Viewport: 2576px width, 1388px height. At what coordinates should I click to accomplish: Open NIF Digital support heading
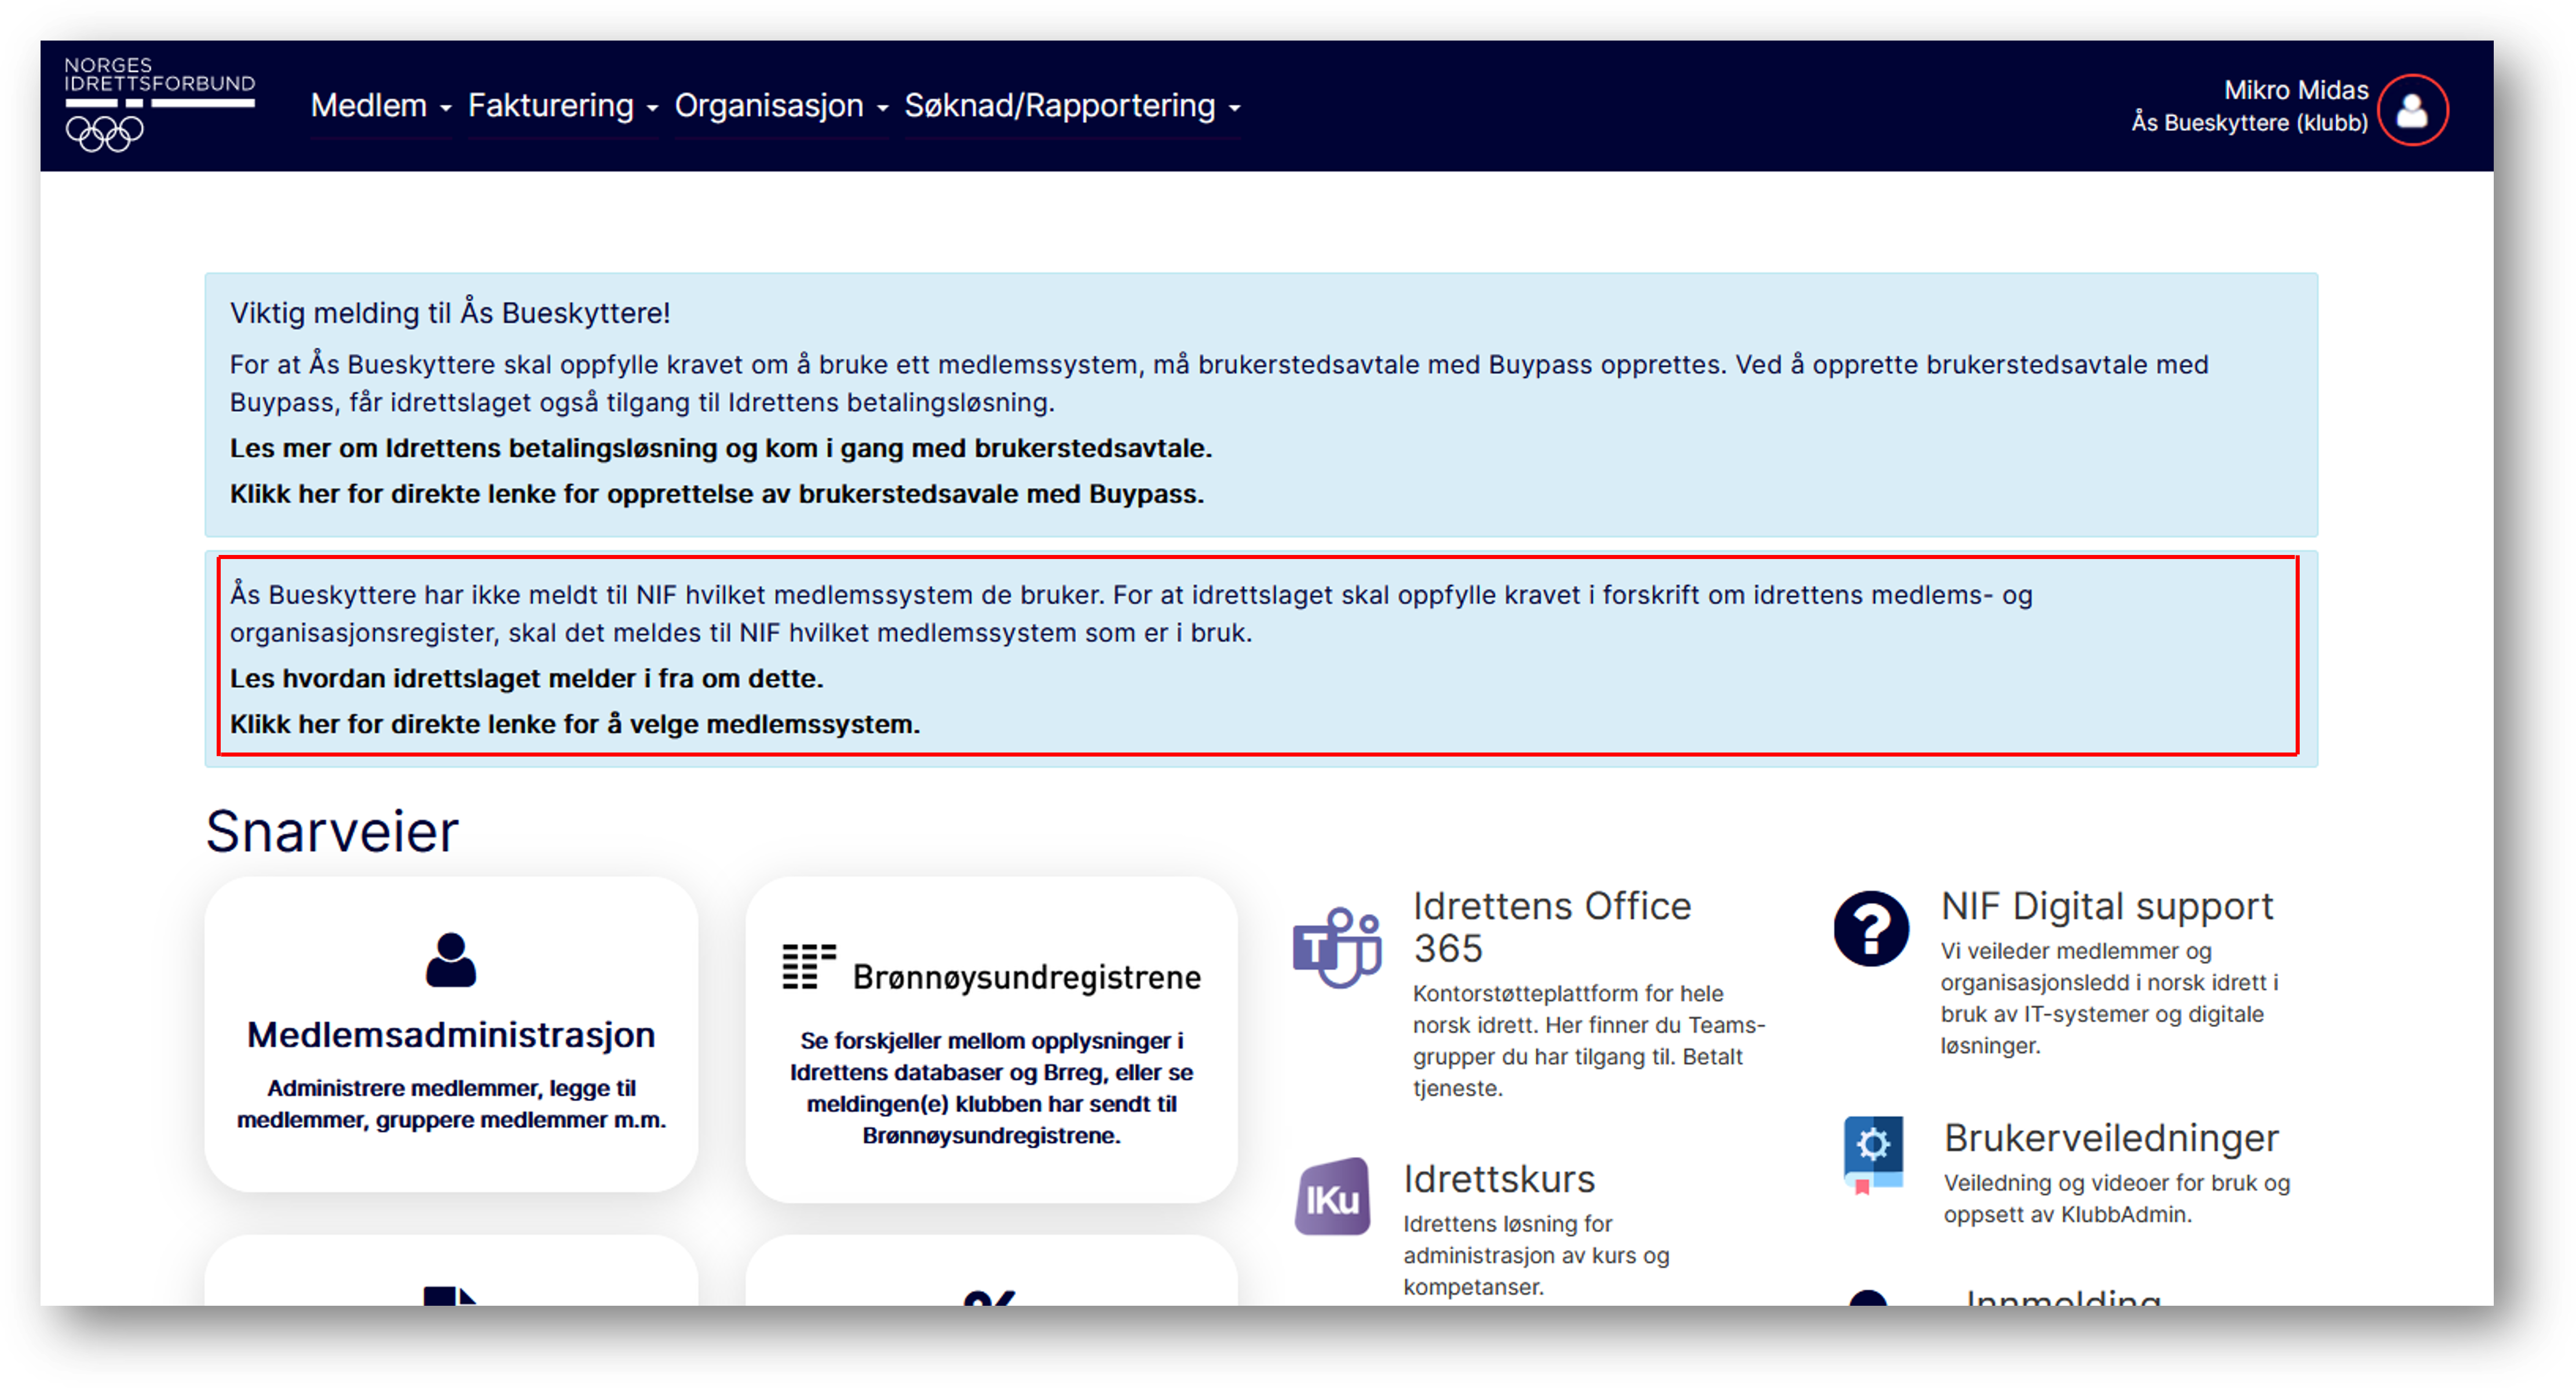(x=2106, y=906)
